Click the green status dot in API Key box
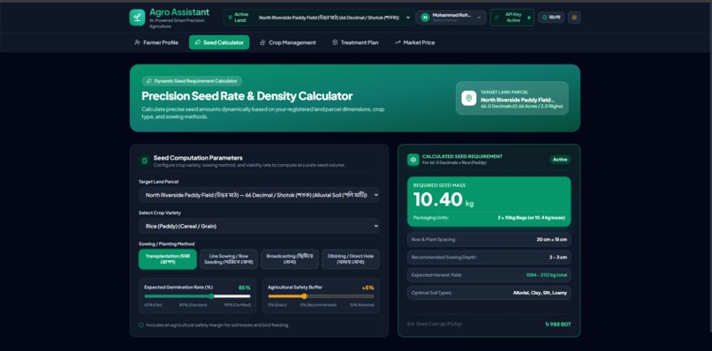Image resolution: width=712 pixels, height=351 pixels. click(528, 18)
